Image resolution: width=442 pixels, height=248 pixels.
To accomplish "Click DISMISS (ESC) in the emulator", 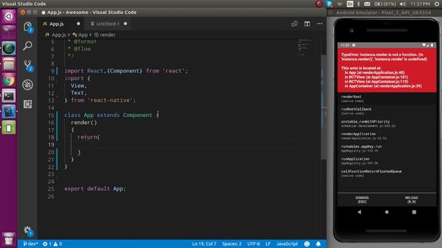I will (362, 200).
